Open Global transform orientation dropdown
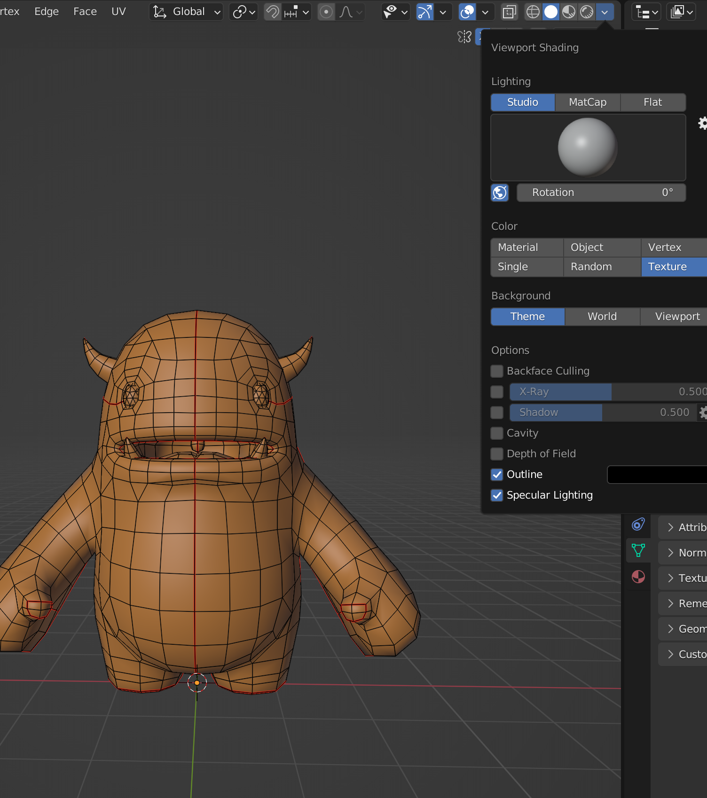 [x=186, y=12]
